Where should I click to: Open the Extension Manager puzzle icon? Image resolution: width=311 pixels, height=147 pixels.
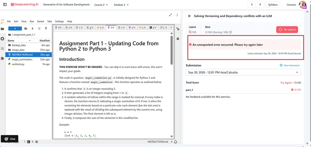pos(2,58)
